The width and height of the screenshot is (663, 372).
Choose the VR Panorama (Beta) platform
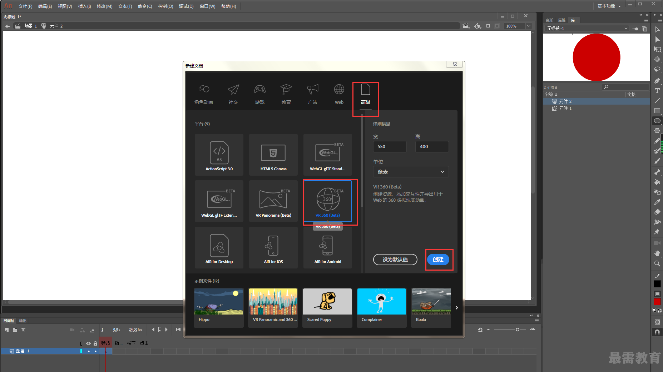click(273, 201)
